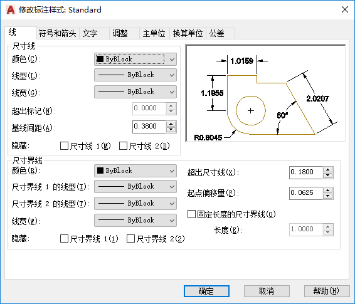Click the black color swatch in 颜色(C)
The image size is (355, 304).
[100, 60]
